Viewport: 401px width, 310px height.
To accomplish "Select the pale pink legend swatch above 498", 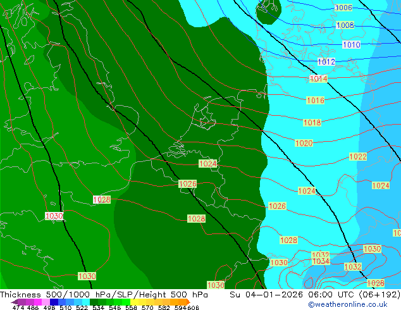I will [x=46, y=302].
